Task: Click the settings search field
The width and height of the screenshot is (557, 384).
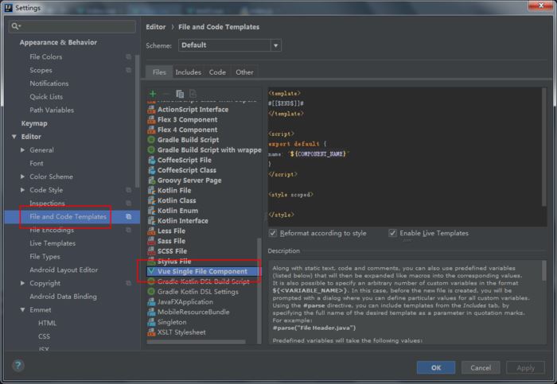Action: (72, 26)
